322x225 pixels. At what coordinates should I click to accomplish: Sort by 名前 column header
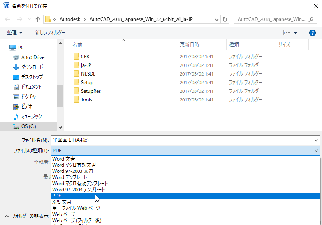pos(77,45)
